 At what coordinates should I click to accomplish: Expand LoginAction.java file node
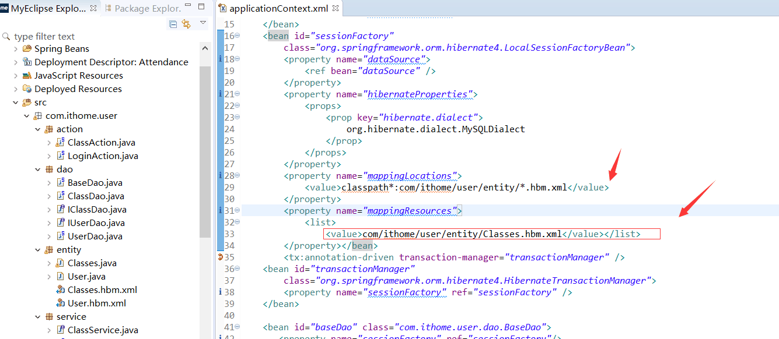[49, 156]
